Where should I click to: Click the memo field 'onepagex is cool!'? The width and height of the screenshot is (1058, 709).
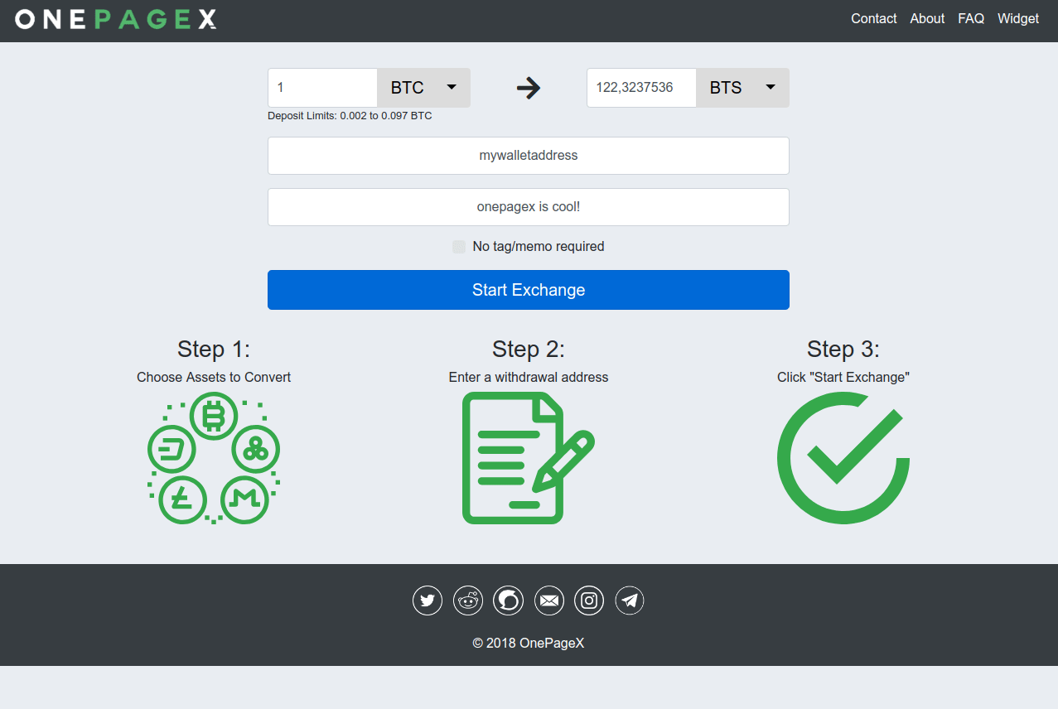529,207
